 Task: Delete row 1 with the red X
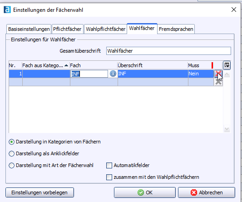pos(218,74)
